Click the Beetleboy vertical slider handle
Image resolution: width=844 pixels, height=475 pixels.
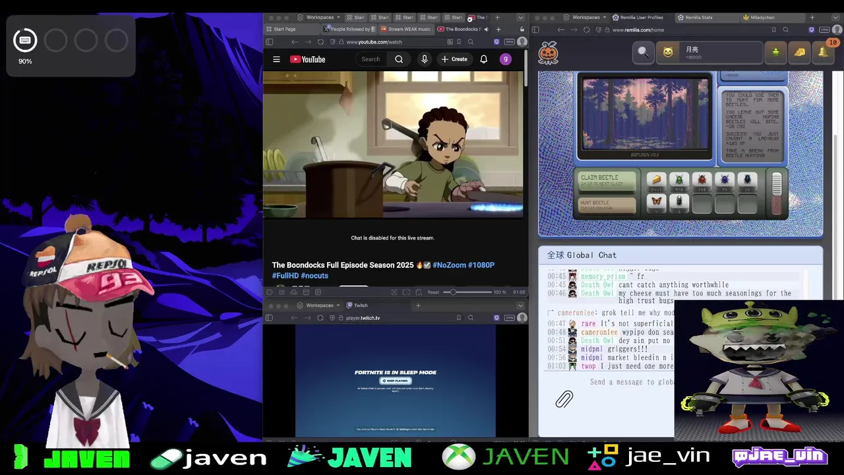click(x=777, y=185)
